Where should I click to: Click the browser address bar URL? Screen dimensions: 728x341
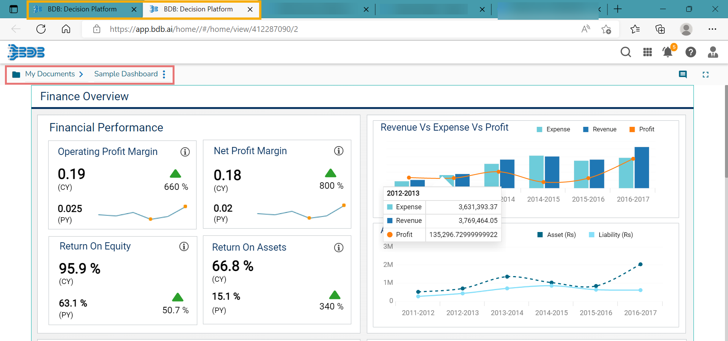(204, 29)
